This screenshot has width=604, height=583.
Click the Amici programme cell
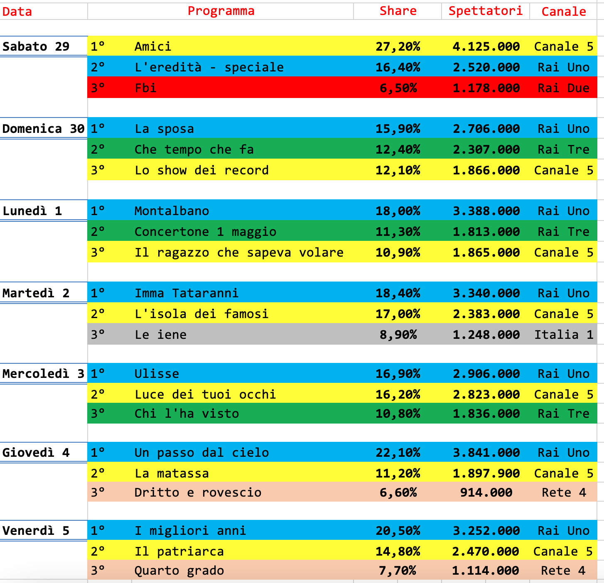tap(153, 47)
